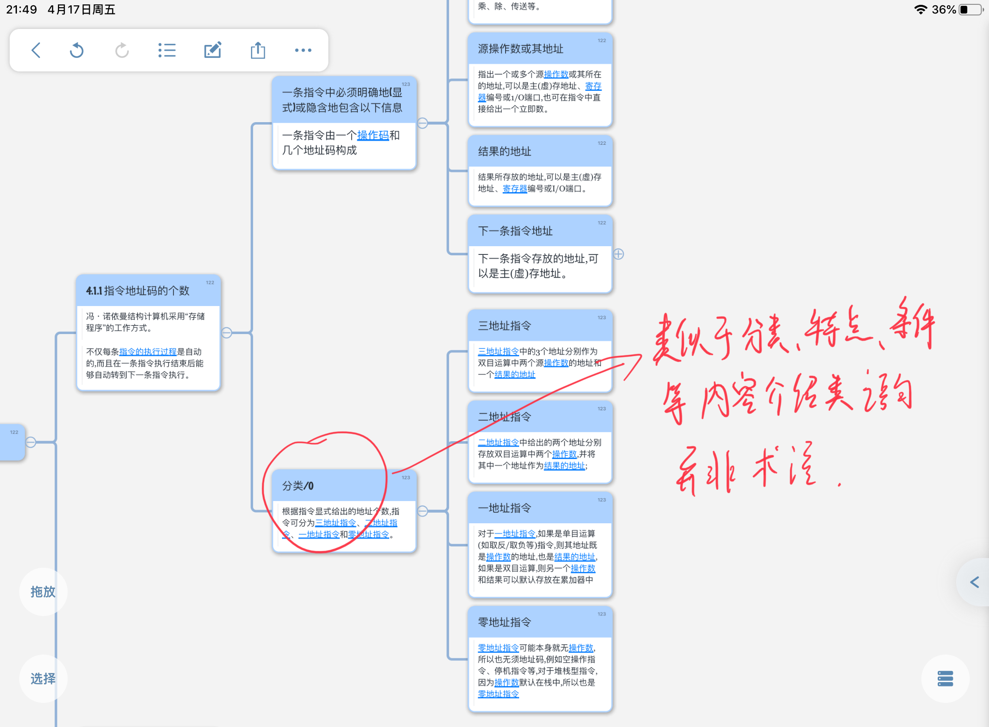This screenshot has height=727, width=989.
Task: Tap the back arrow in toolbar
Action: tap(36, 50)
